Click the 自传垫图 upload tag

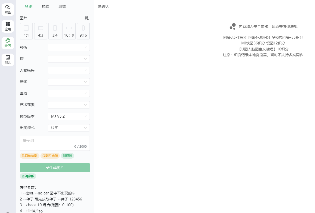pos(30,156)
